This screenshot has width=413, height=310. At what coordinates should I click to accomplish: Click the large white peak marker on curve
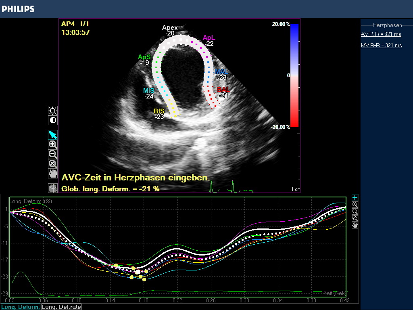pos(138,272)
